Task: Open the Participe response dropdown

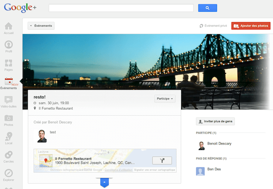Action: point(165,99)
